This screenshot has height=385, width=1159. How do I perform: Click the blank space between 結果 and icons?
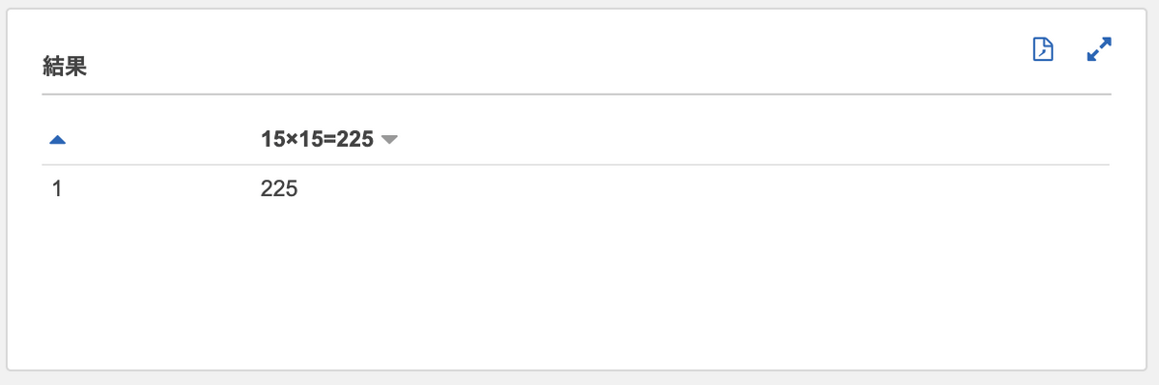pos(560,58)
